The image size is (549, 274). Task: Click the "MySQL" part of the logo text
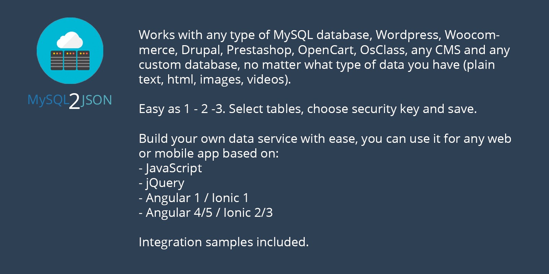(48, 100)
